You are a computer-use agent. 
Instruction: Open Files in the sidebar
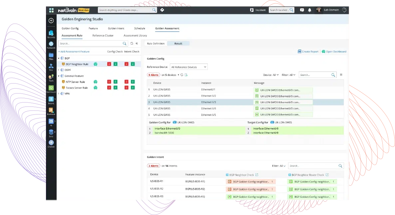click(x=51, y=56)
